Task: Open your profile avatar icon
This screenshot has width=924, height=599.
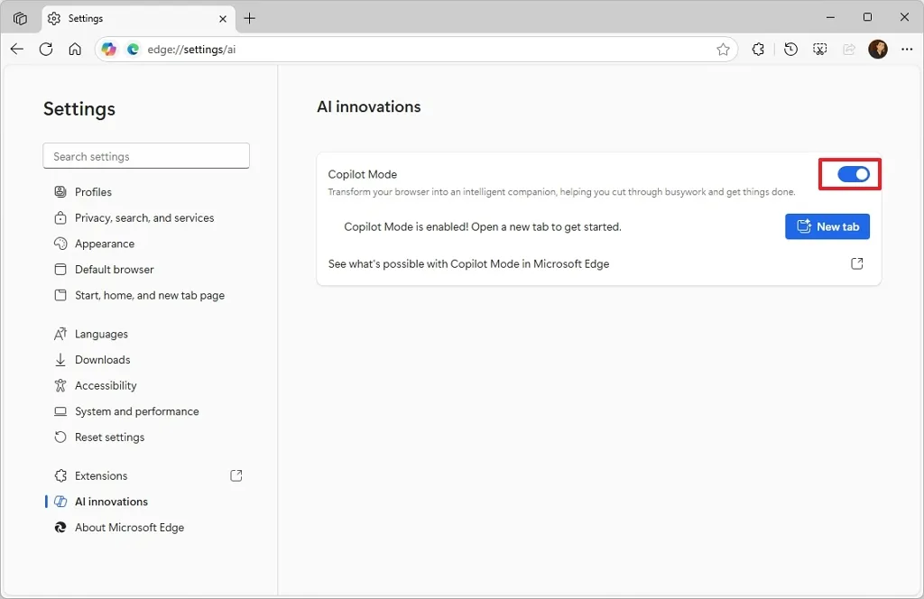Action: [878, 50]
